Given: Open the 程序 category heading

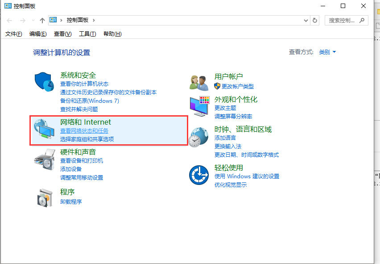Looking at the screenshot, I should click(x=67, y=192).
